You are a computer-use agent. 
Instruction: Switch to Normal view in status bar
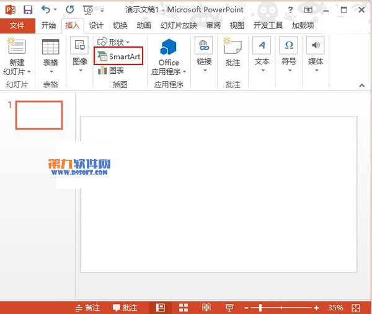coord(161,308)
